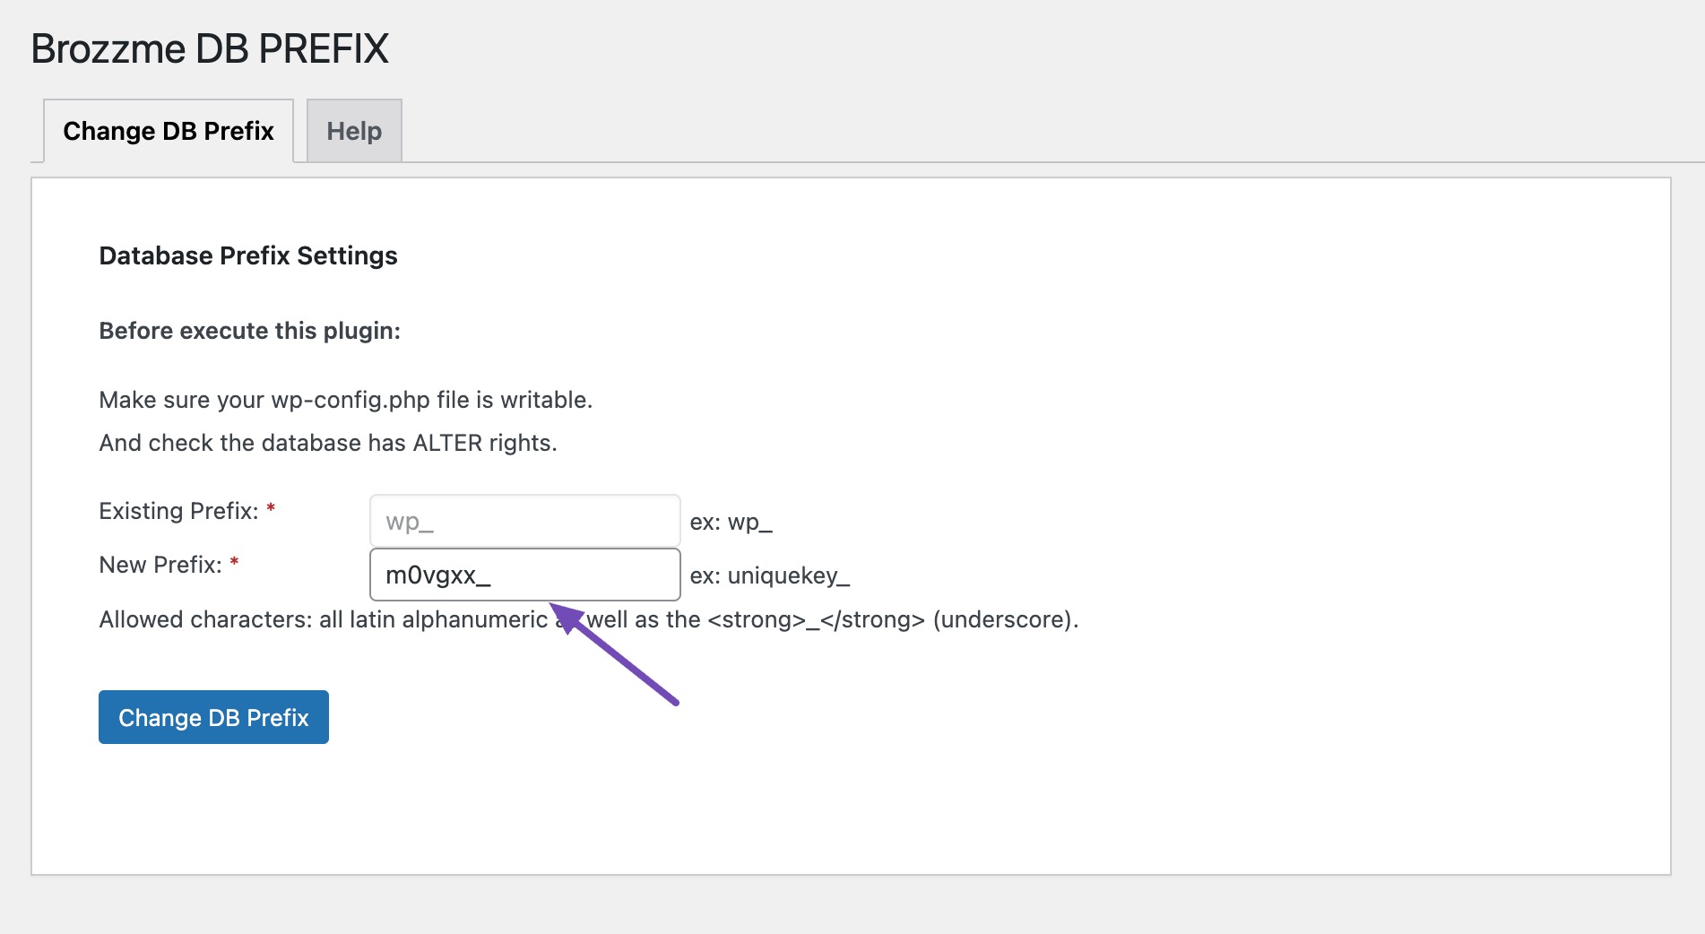Switch to the Help tab

click(354, 131)
